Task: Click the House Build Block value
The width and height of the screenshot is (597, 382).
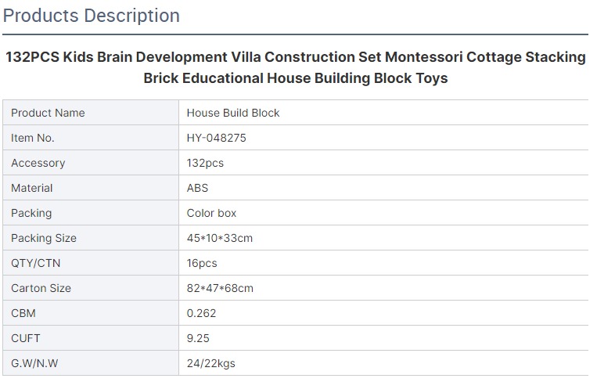Action: [x=233, y=113]
